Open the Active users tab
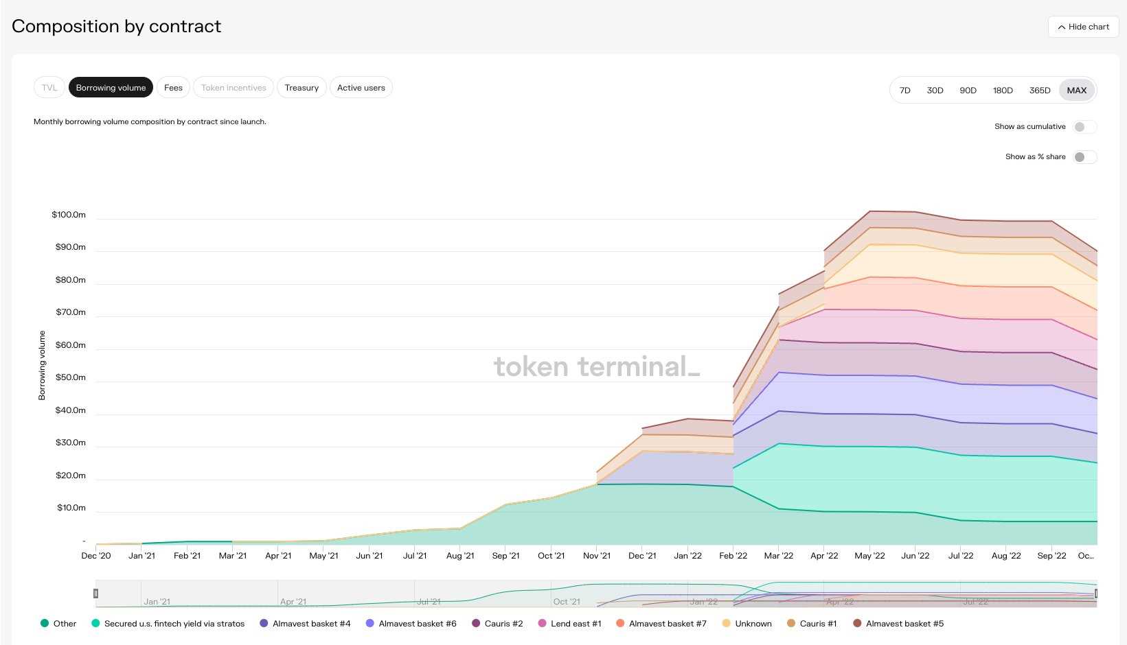 (x=361, y=88)
